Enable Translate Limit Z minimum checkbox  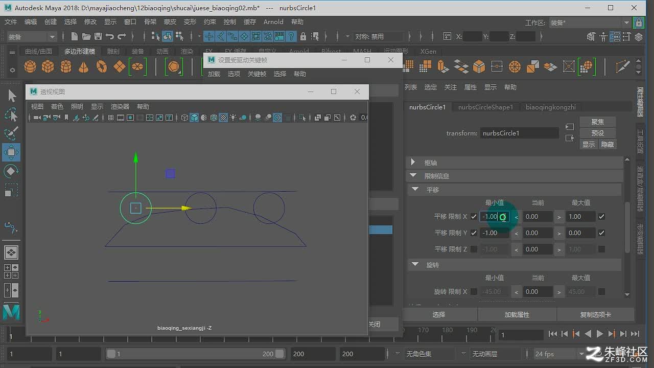point(474,249)
